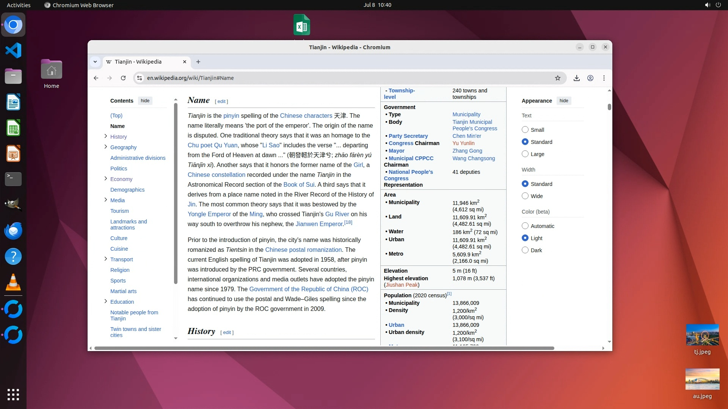Screen dimensions: 728x409
Task: Choose Small text size option
Action: (525, 130)
